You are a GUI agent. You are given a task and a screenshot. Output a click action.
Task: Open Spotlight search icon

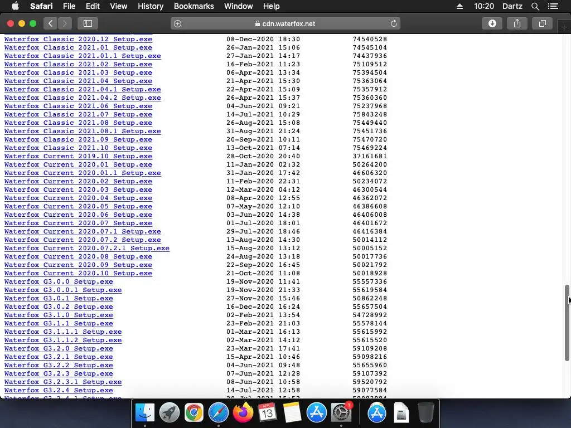[535, 6]
